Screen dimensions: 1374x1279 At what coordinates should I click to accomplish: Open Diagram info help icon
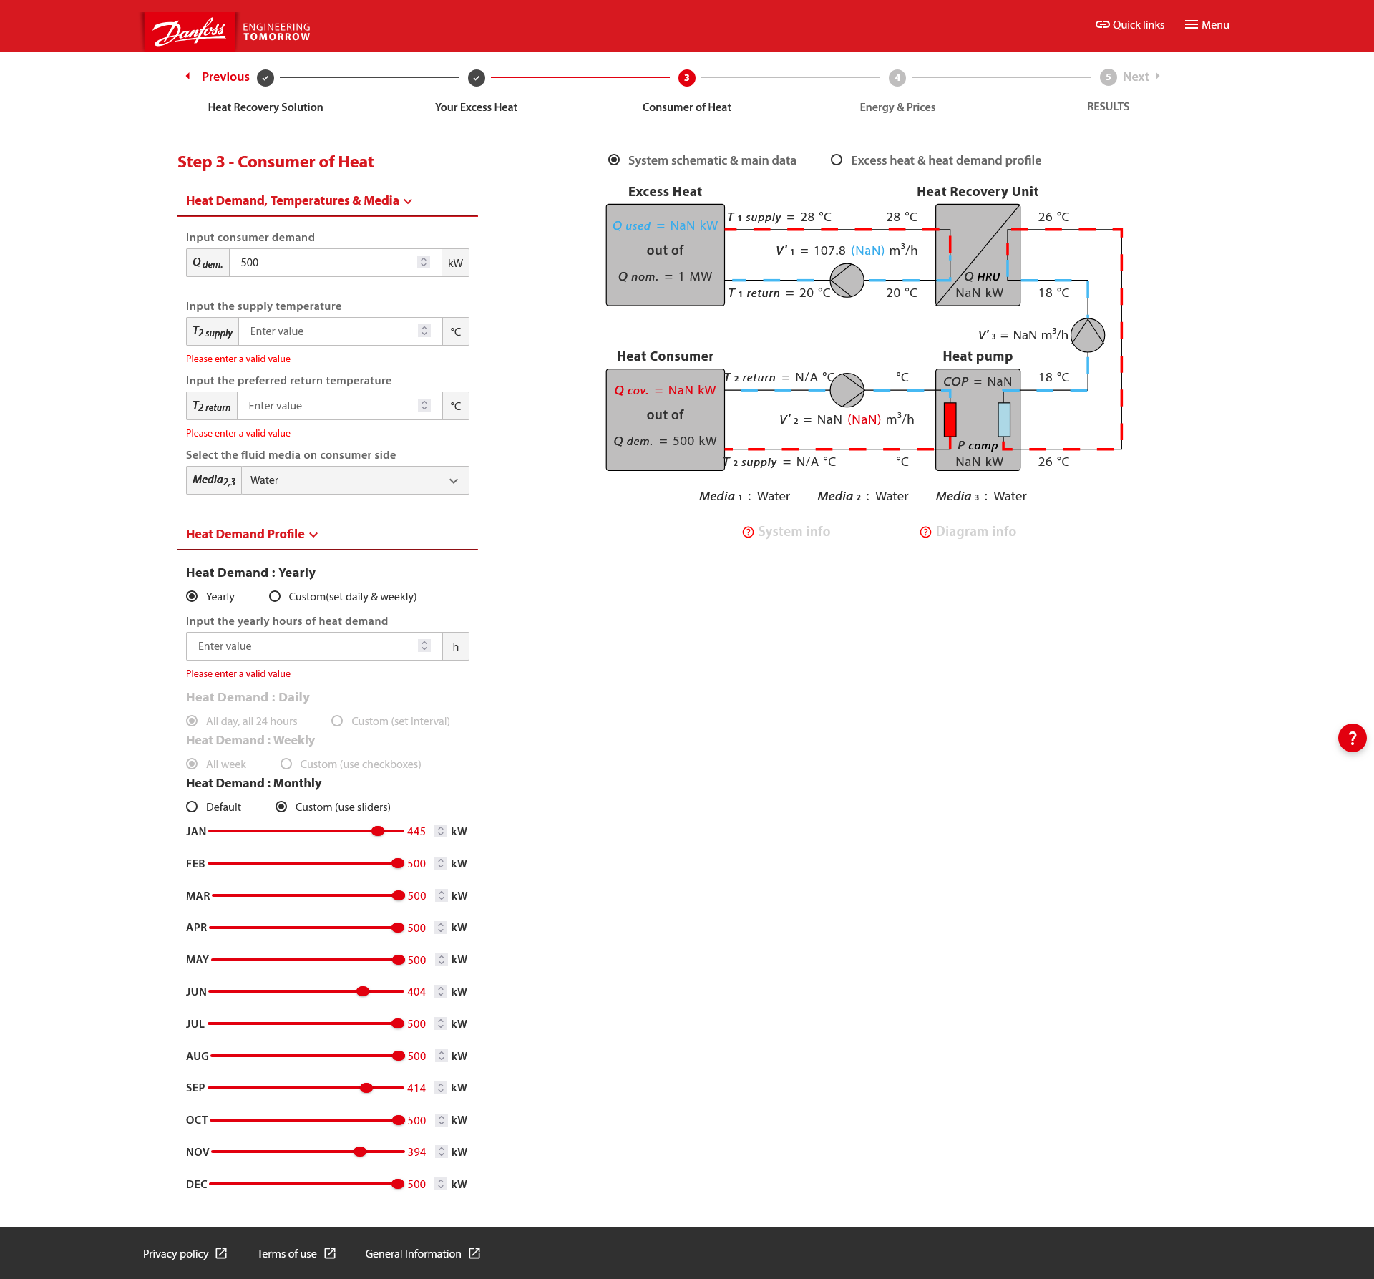pos(925,532)
